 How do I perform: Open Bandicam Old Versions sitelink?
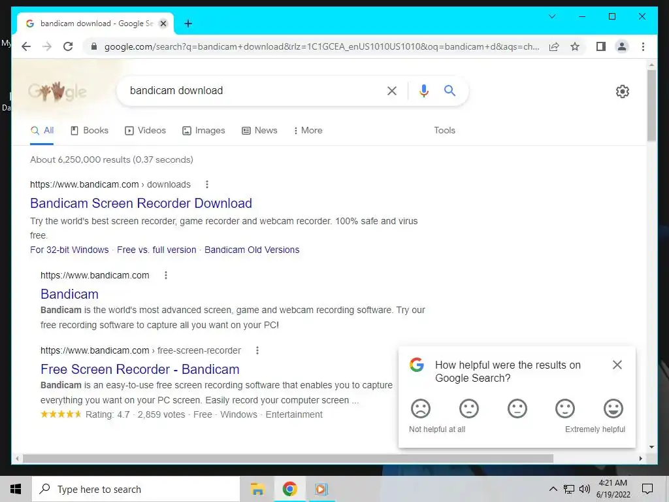click(252, 250)
